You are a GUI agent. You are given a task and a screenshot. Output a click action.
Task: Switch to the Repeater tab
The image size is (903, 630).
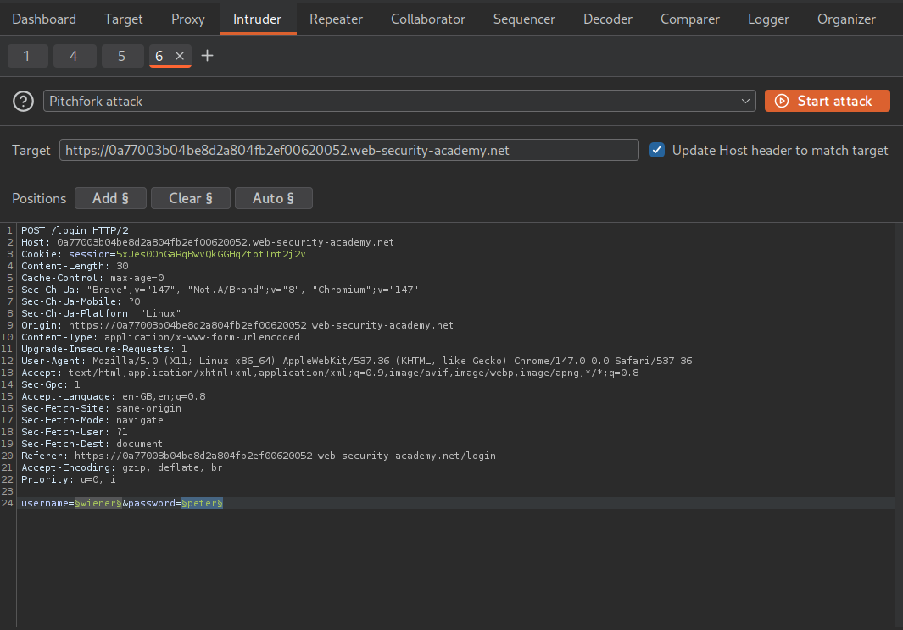336,19
